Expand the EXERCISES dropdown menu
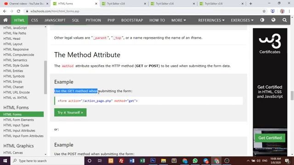This screenshot has width=294, height=165. click(x=242, y=20)
